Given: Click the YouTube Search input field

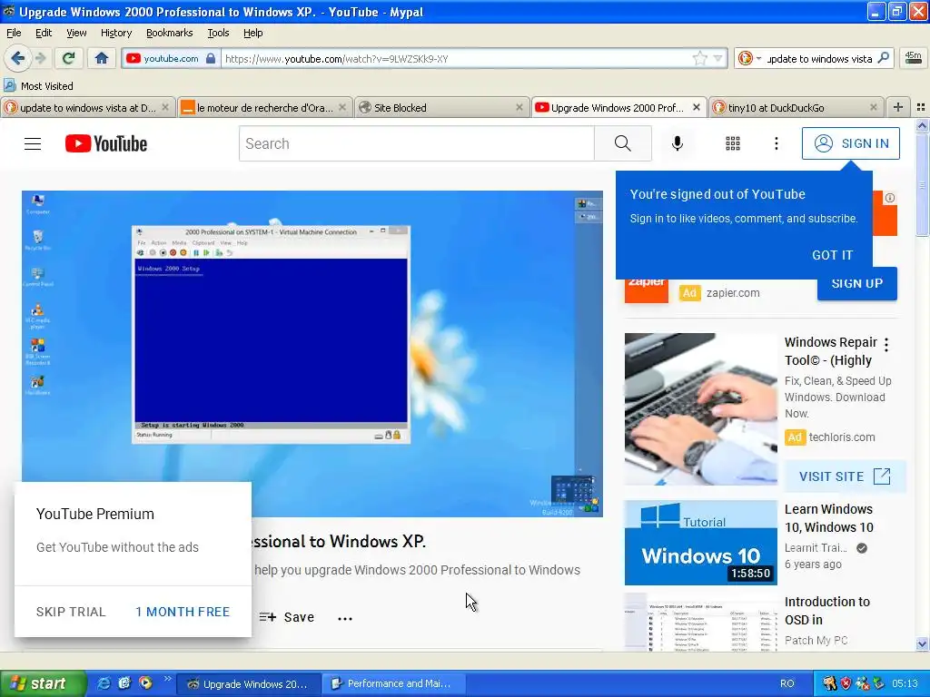Looking at the screenshot, I should 416,143.
